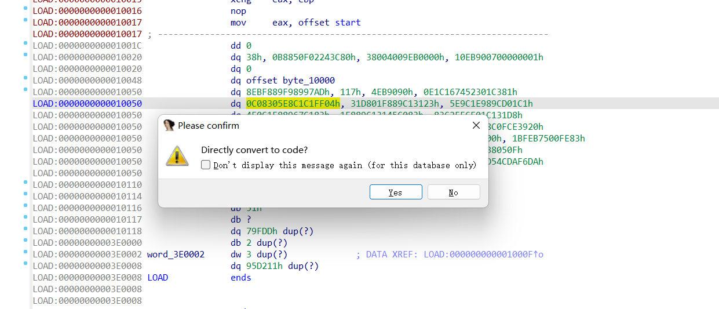The width and height of the screenshot is (719, 309).
Task: Click the IDA portrait icon in dialog title
Action: [x=169, y=125]
